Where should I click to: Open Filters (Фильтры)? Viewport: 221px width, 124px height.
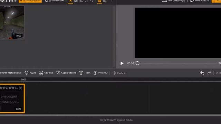click(x=100, y=73)
